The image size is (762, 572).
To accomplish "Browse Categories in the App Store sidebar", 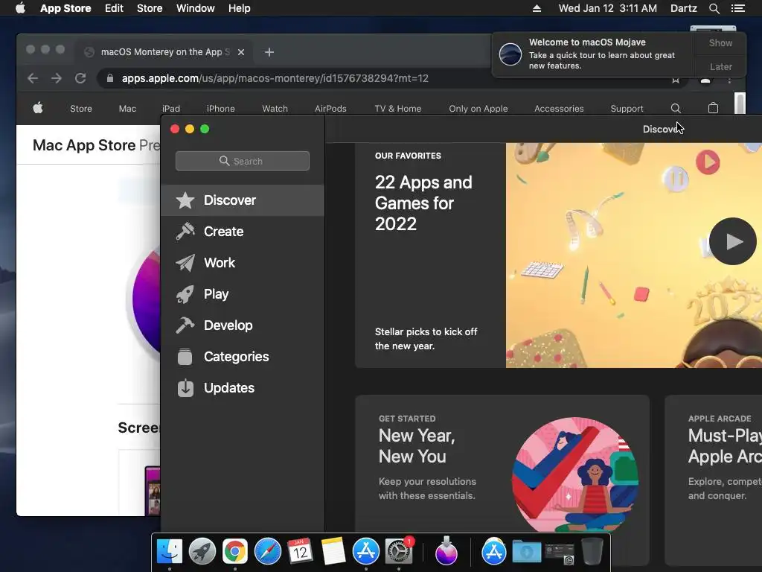I will pyautogui.click(x=243, y=357).
